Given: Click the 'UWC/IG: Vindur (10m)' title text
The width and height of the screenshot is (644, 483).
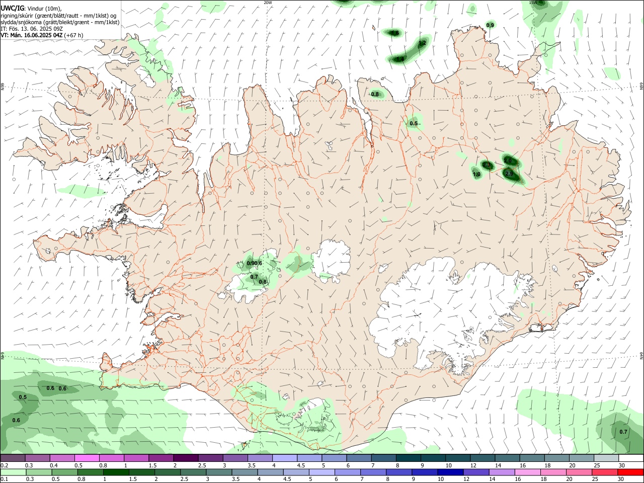Looking at the screenshot, I should click(31, 8).
